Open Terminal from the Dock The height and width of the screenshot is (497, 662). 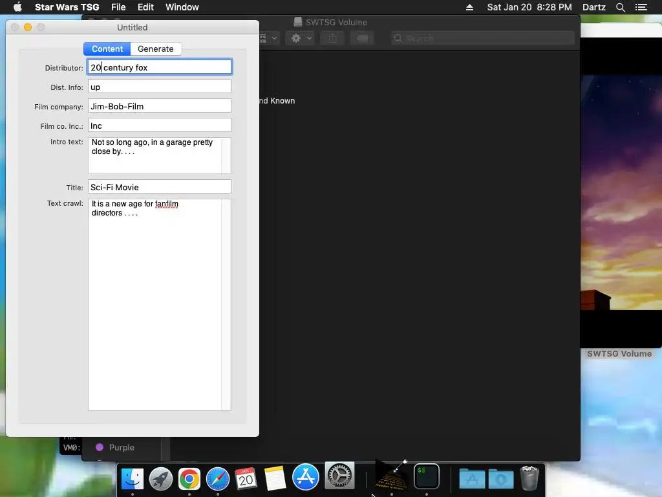click(427, 476)
